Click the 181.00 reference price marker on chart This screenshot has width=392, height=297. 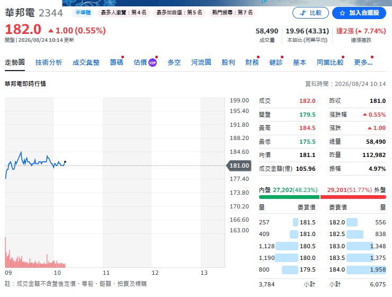(x=239, y=165)
